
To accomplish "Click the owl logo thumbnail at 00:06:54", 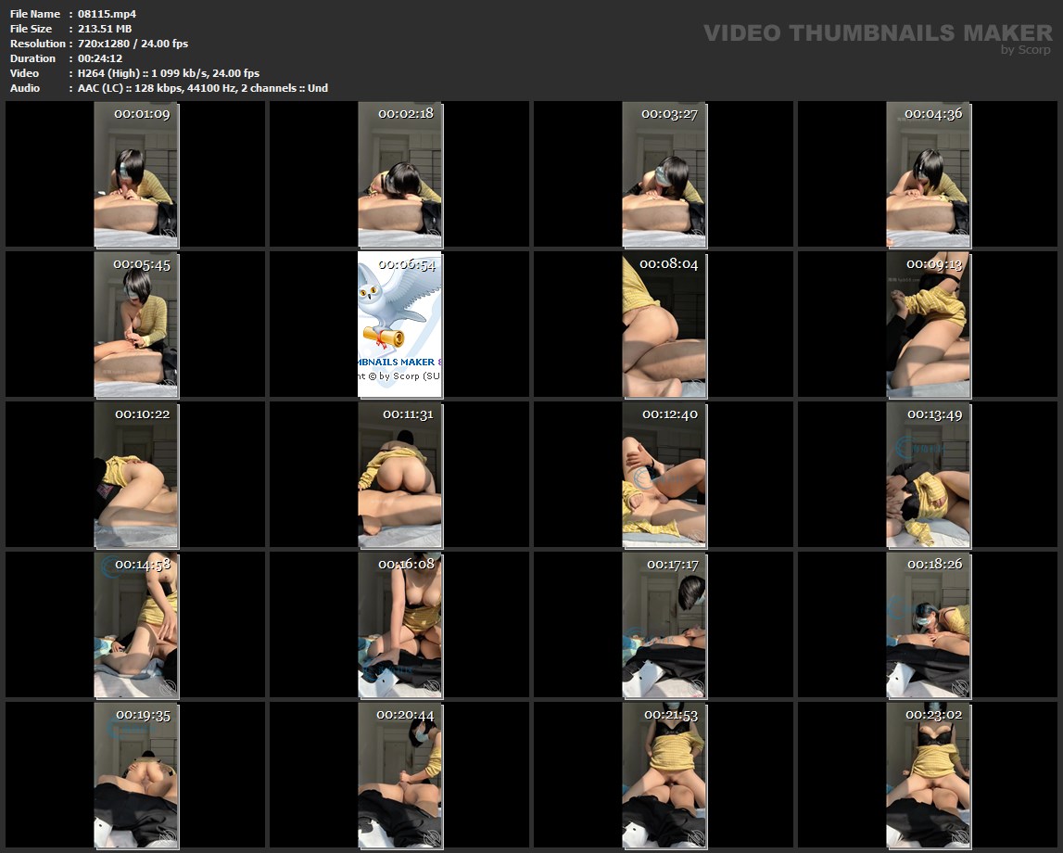I will pyautogui.click(x=399, y=325).
